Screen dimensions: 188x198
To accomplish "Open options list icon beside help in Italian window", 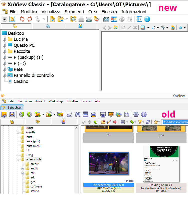I will tap(139, 19).
